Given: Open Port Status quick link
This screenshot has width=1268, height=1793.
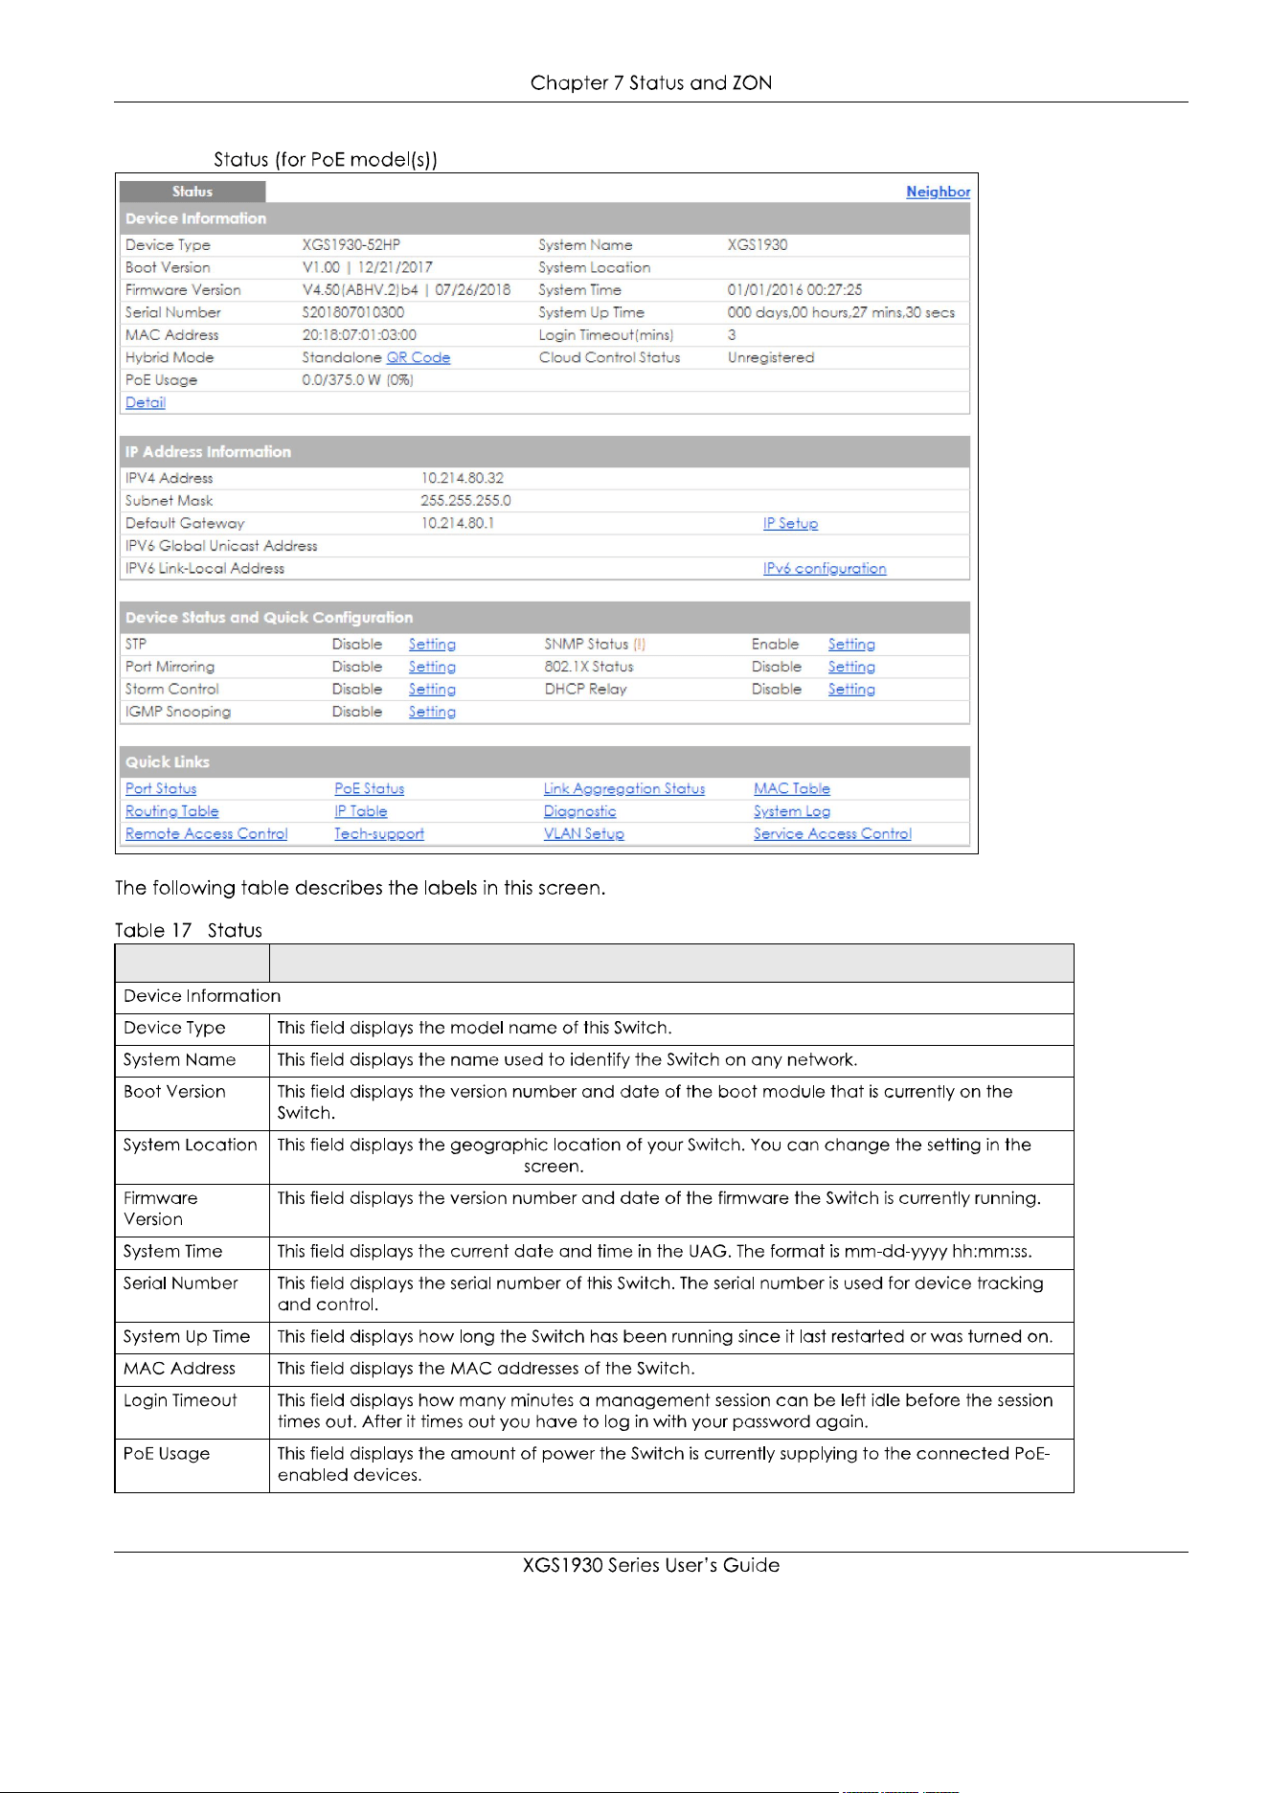Looking at the screenshot, I should coord(161,788).
